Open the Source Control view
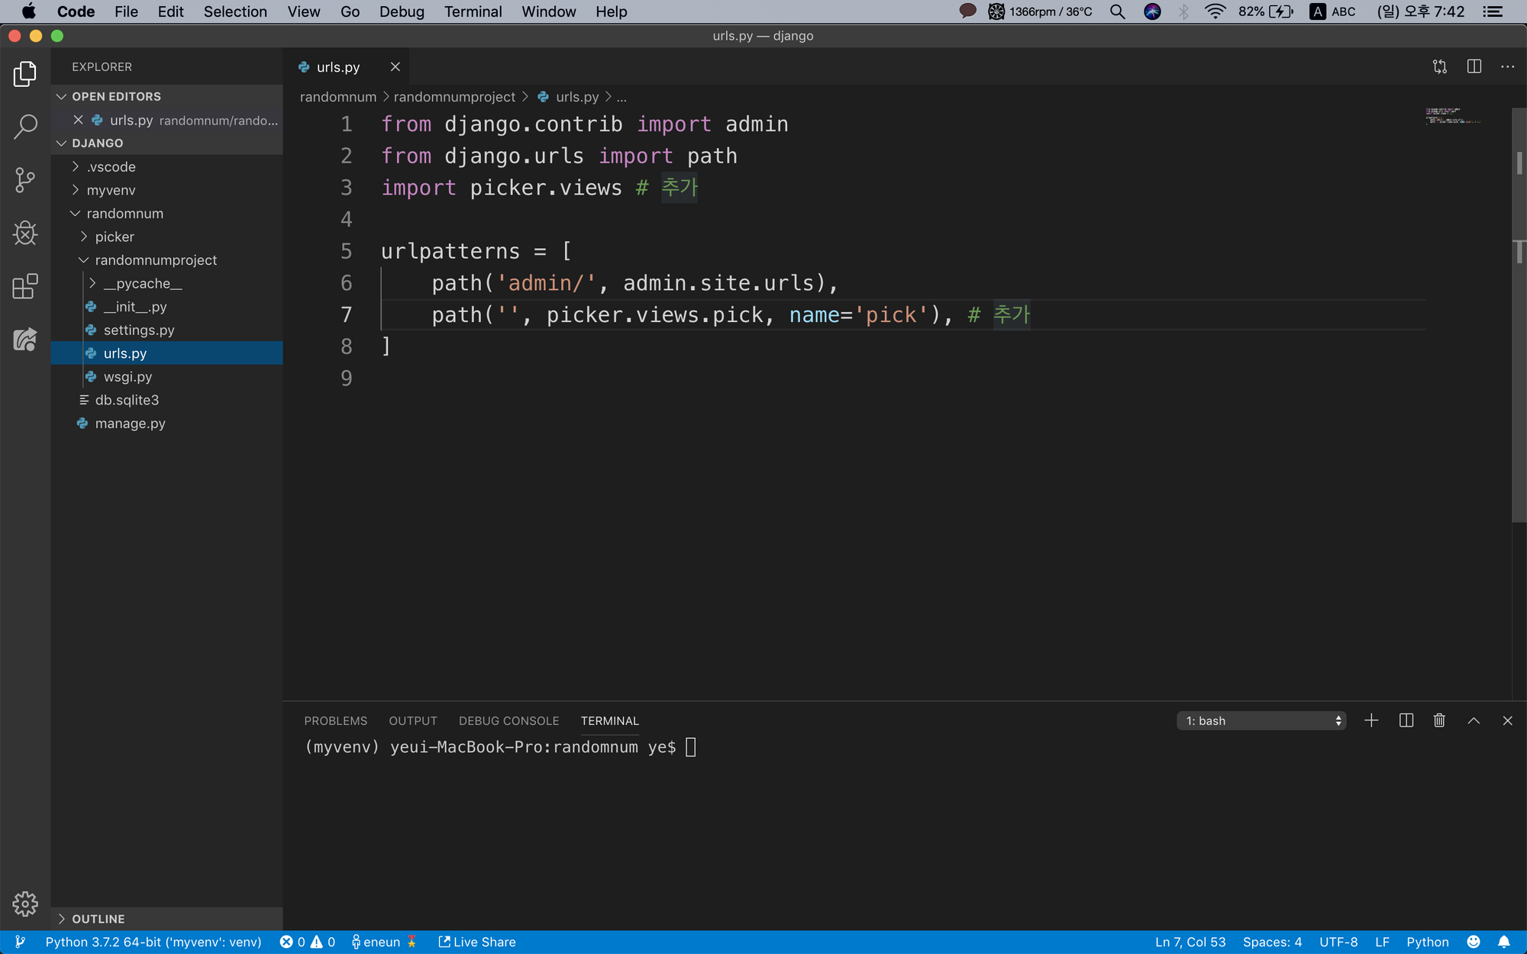The image size is (1527, 954). tap(25, 180)
